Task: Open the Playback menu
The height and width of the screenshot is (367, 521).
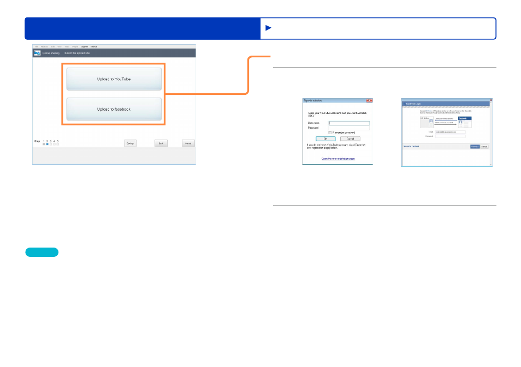Action: [x=45, y=47]
